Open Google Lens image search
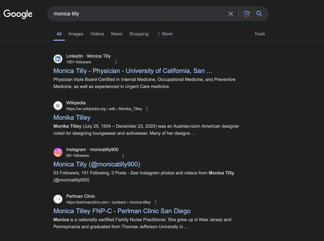The image size is (324, 241). click(x=246, y=14)
